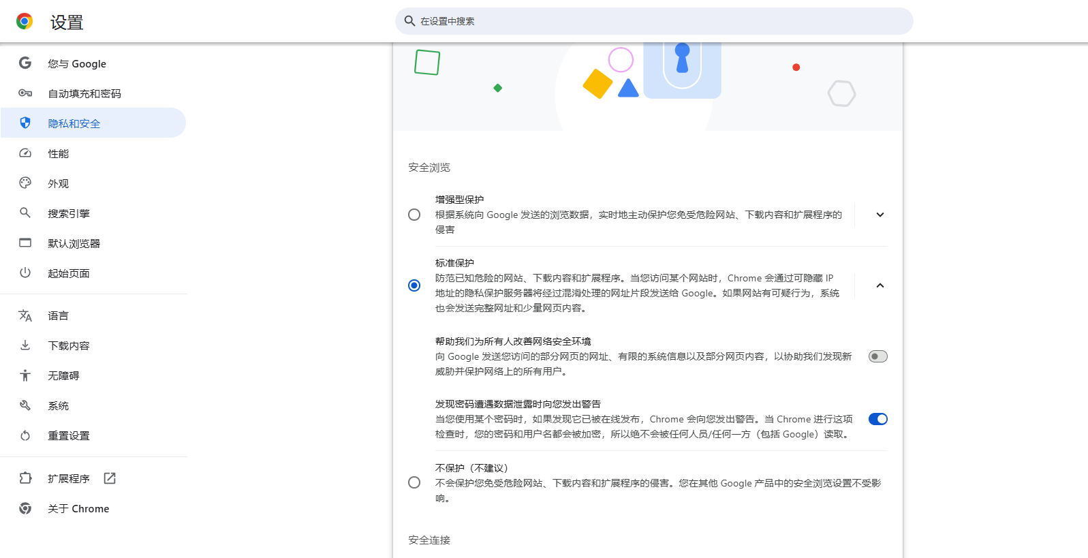Click the search magnifier icon in settings search
1088x558 pixels.
(x=409, y=21)
